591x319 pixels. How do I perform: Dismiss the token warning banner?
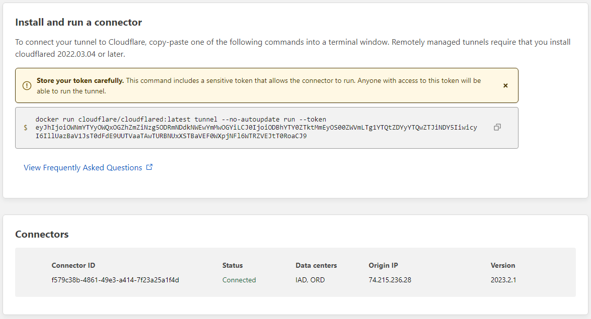pos(505,85)
